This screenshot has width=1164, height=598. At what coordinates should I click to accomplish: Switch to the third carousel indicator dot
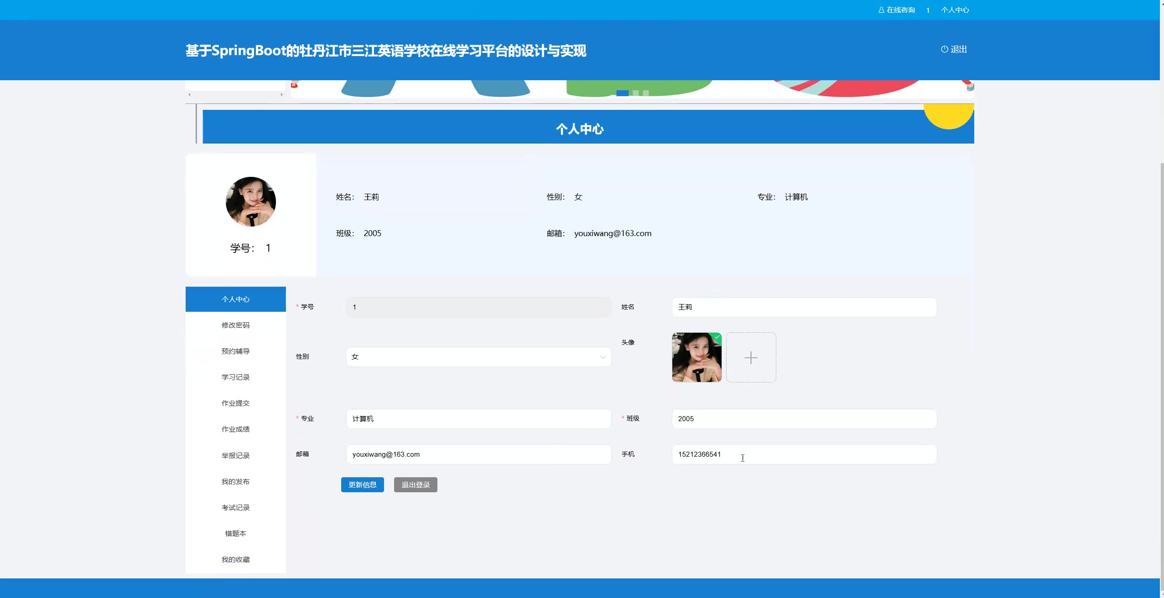646,93
